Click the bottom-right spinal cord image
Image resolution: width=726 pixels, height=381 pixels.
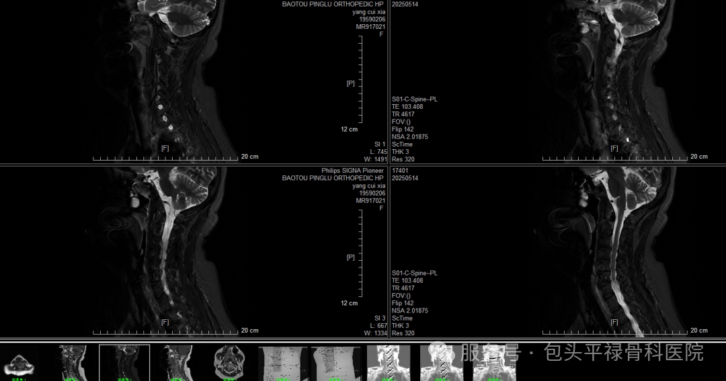tap(615, 249)
